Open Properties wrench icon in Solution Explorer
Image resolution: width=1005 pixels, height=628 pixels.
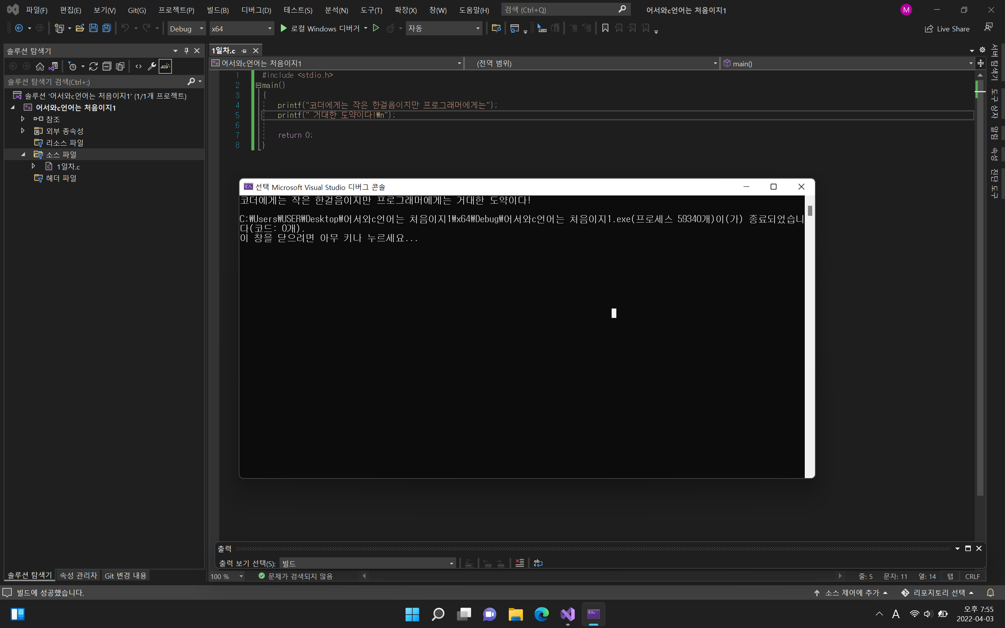152,66
